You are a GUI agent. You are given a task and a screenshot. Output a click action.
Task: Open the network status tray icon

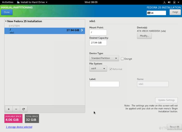click(x=164, y=2)
